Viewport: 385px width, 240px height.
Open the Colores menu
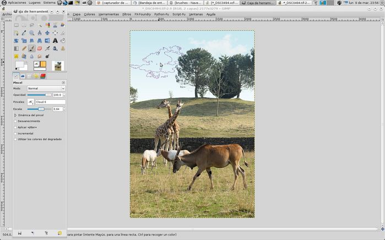point(89,14)
